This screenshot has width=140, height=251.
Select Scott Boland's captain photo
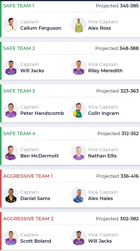(x=11, y=238)
